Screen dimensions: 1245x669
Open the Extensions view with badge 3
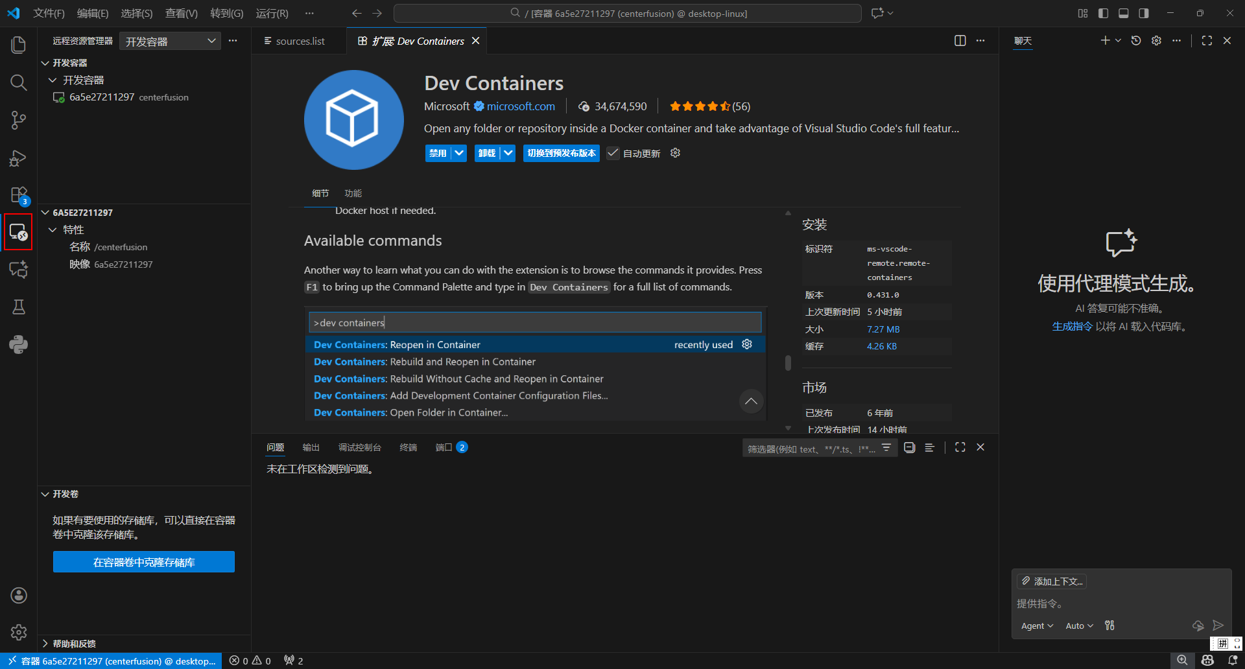[18, 195]
